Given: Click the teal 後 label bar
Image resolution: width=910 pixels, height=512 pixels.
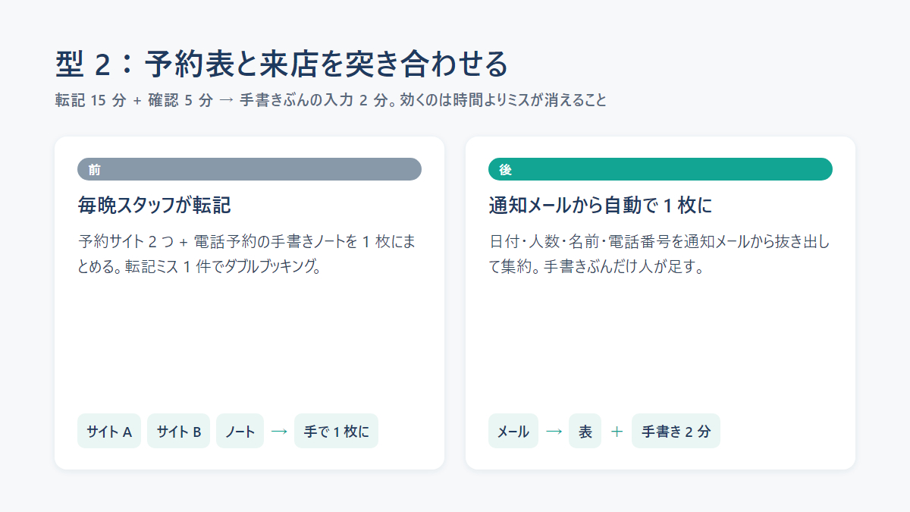Looking at the screenshot, I should coord(661,169).
